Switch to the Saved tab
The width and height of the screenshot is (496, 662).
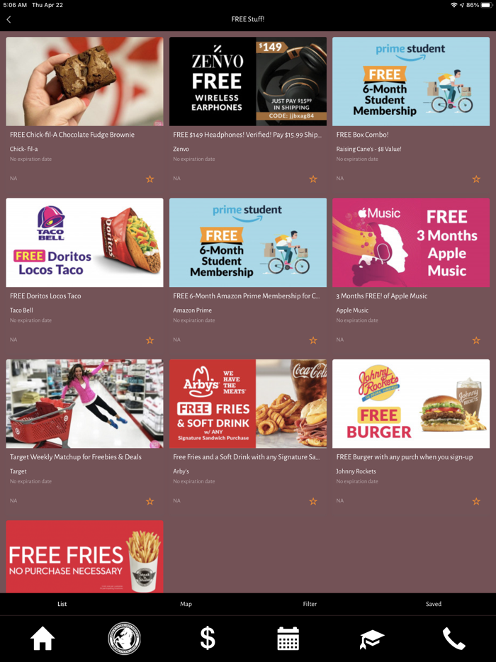coord(434,604)
